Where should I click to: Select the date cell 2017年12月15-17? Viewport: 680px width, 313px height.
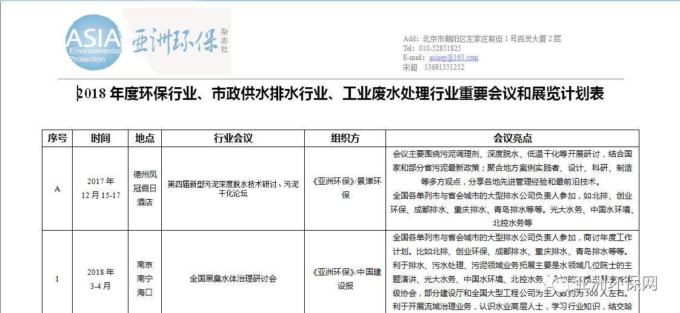pos(100,189)
